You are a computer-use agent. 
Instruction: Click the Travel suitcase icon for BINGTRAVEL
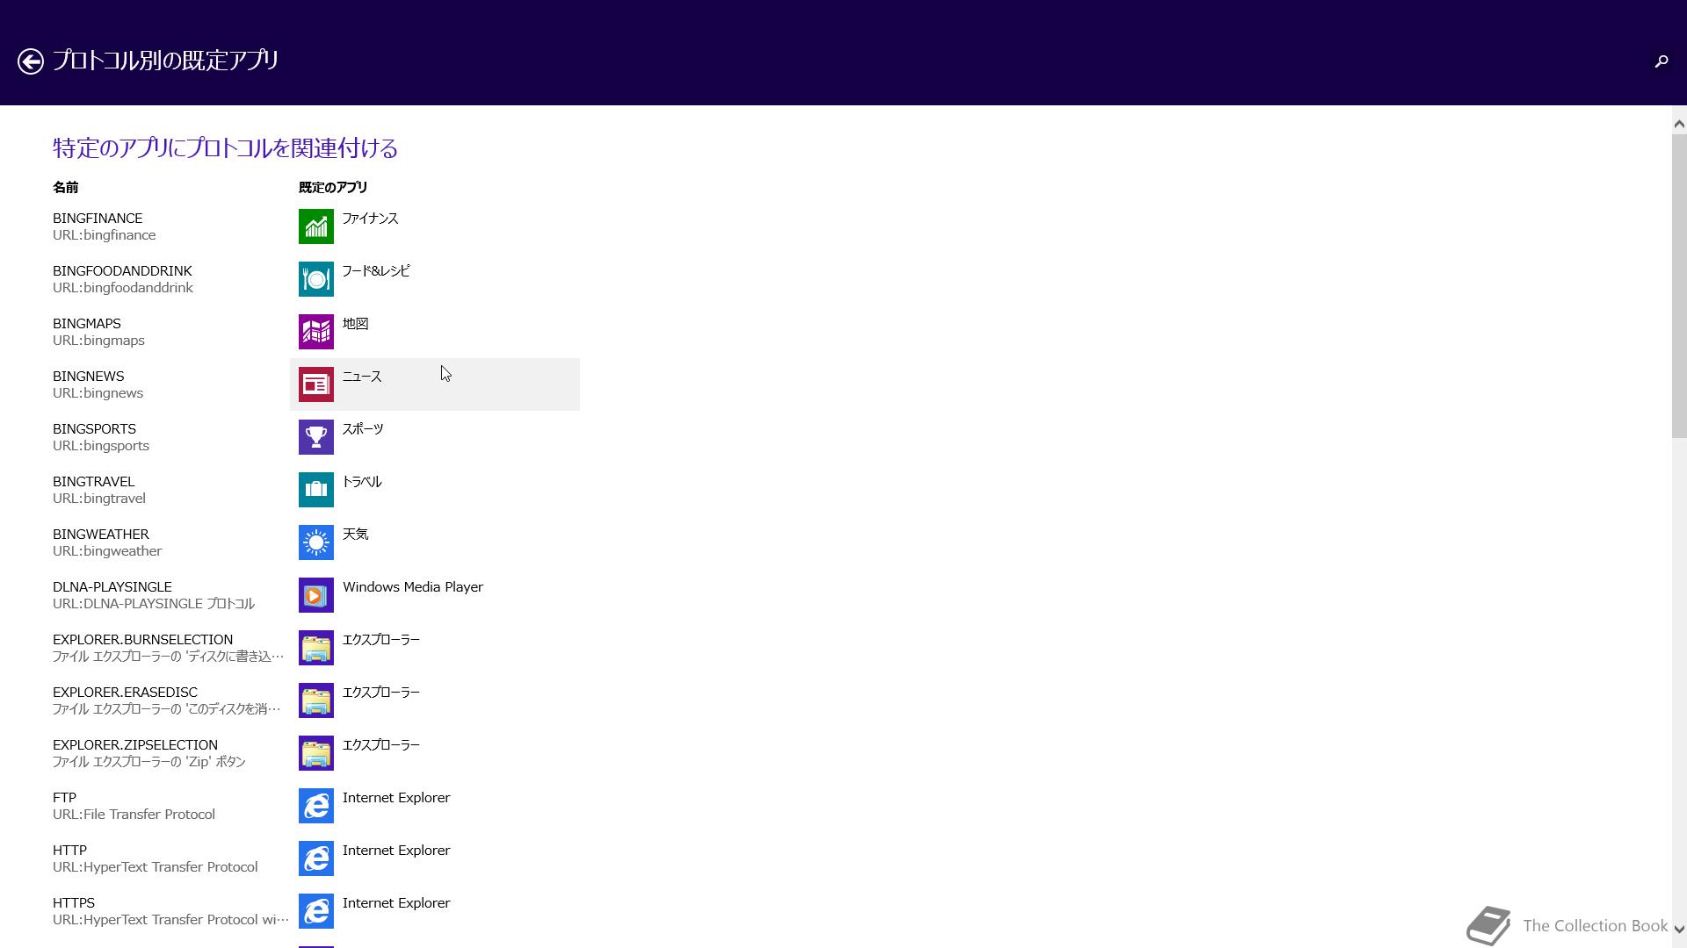click(x=316, y=490)
